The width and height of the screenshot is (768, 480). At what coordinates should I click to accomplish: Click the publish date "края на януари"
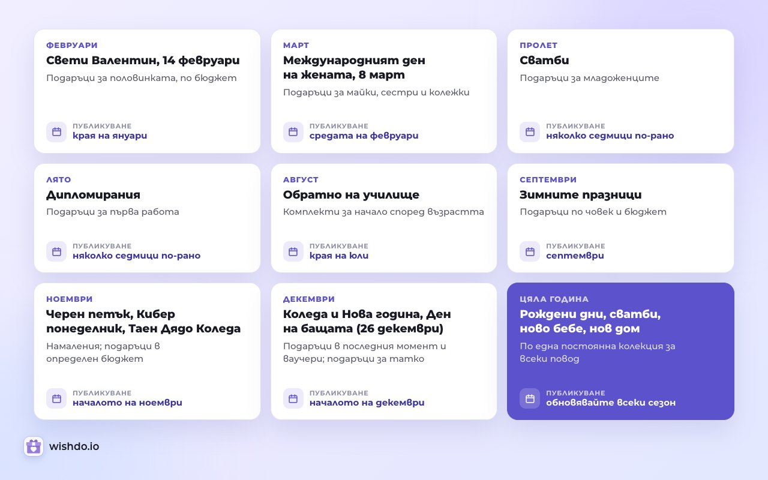110,136
